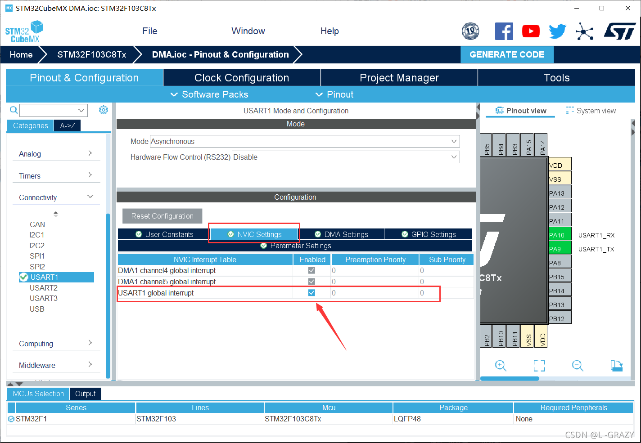Open the search box dropdown
Screen dimensions: 641x443
point(81,110)
